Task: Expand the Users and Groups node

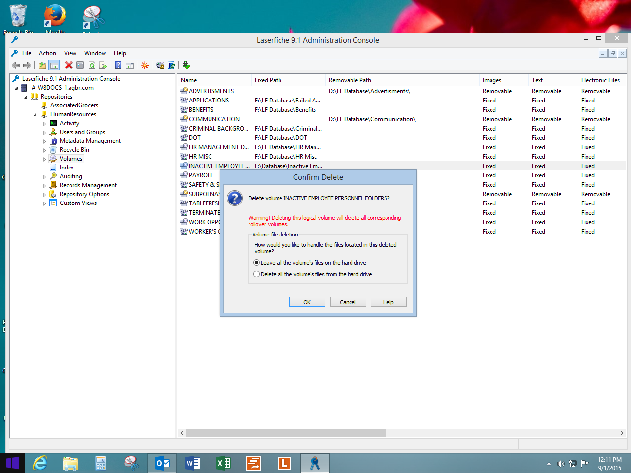Action: [x=44, y=133]
